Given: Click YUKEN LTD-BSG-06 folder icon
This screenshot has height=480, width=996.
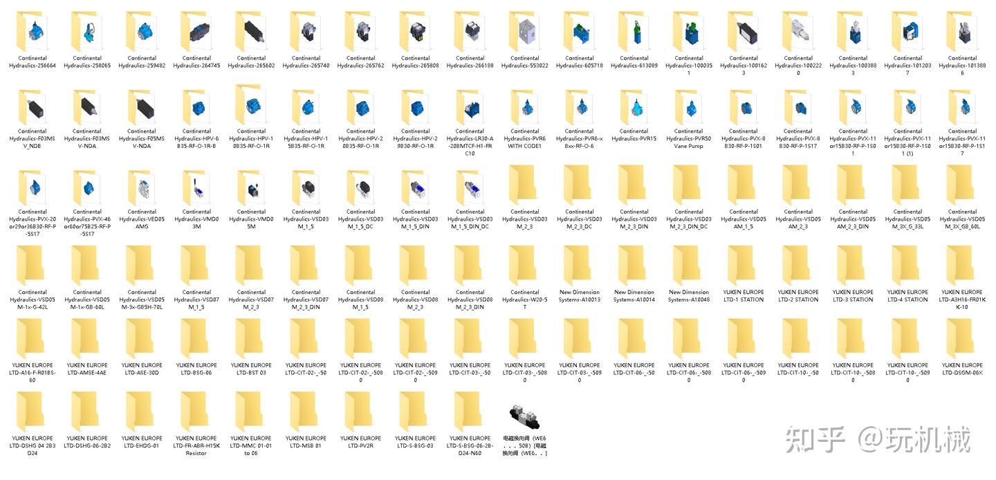Looking at the screenshot, I should [x=196, y=339].
